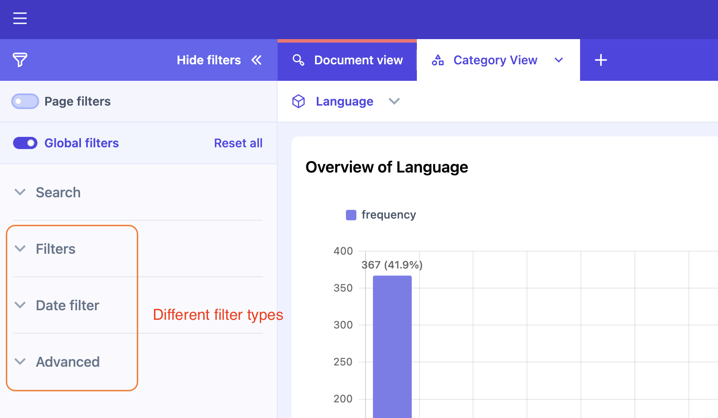
Task: Expand the Date filter section chevron
Action: point(20,305)
